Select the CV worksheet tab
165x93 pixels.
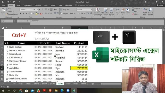click(14, 84)
